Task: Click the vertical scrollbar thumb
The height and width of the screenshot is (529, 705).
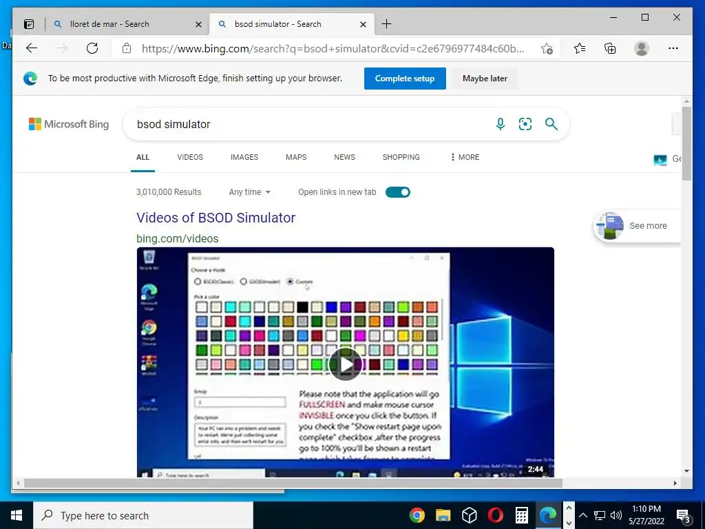Action: [x=686, y=143]
